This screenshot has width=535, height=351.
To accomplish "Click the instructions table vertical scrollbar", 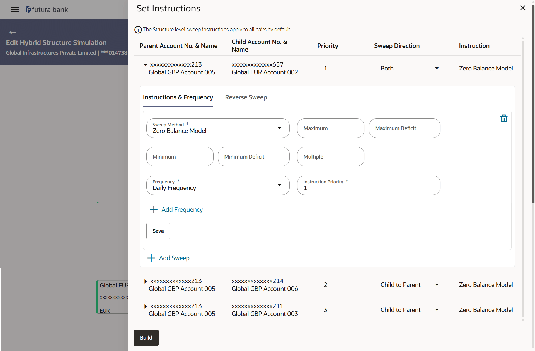I will click(x=522, y=178).
